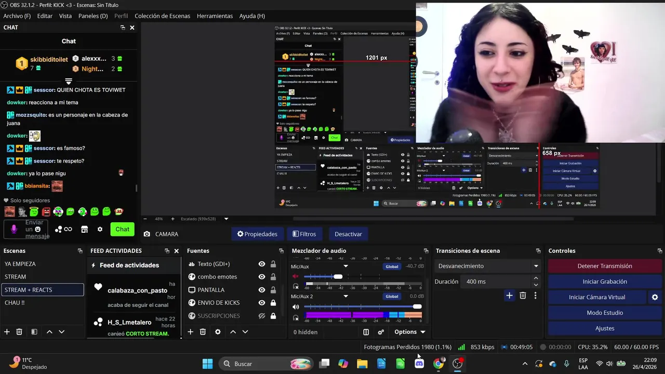Image resolution: width=665 pixels, height=374 pixels.
Task: Open Paneles menu
Action: (93, 16)
